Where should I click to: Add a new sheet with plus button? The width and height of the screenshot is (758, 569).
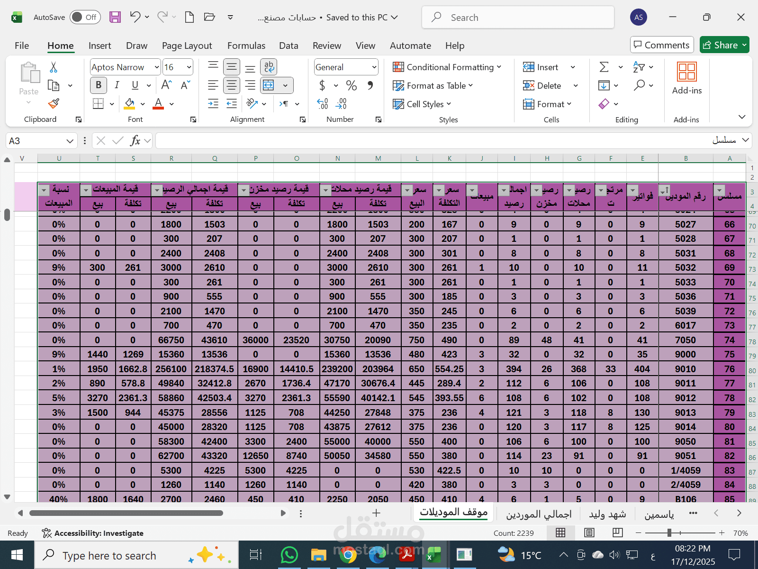point(376,513)
